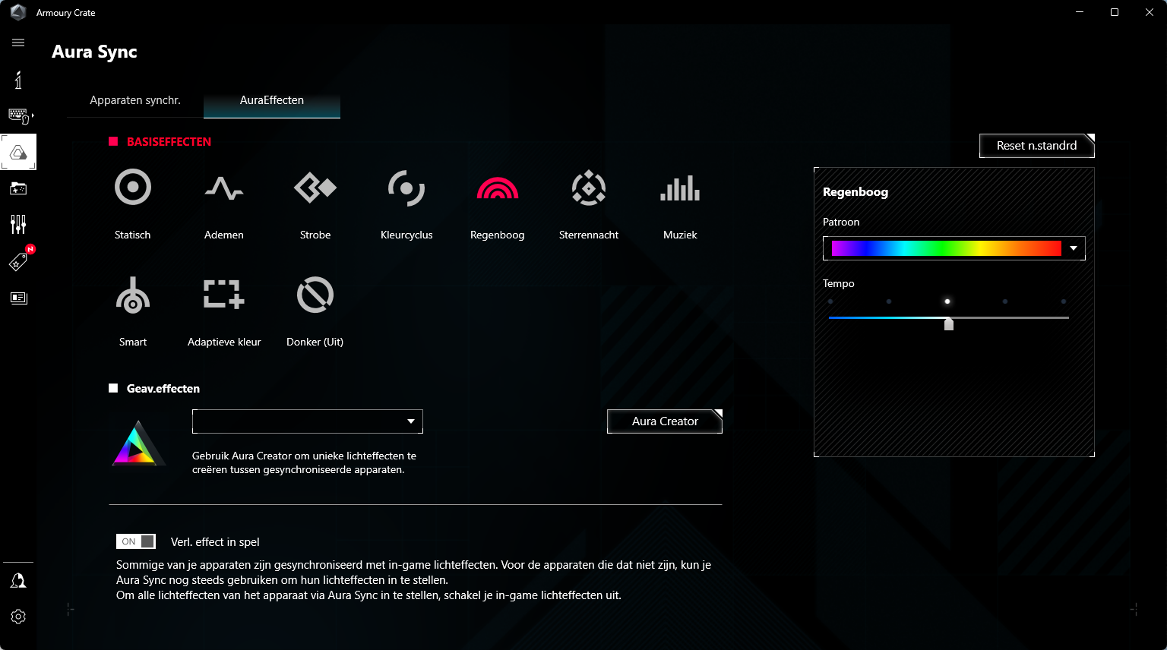Viewport: 1167px width, 650px height.
Task: Open the Game Library sidebar icon
Action: pyautogui.click(x=18, y=188)
